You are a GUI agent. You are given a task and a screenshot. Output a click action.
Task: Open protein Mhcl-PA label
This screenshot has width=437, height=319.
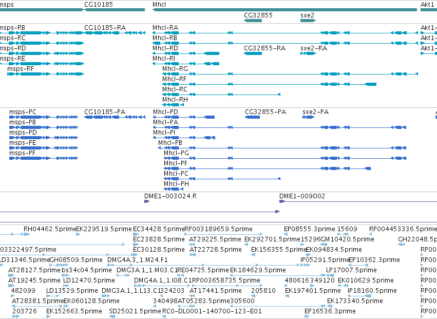coord(165,122)
